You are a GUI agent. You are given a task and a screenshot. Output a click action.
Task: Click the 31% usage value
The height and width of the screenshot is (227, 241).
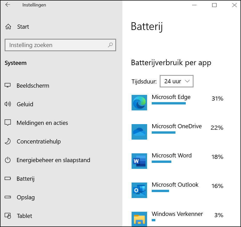(218, 99)
